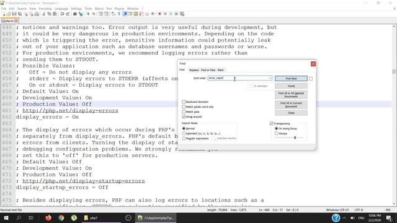Tick the small checkbox beside Find Next
397x223 pixels.
[311, 79]
